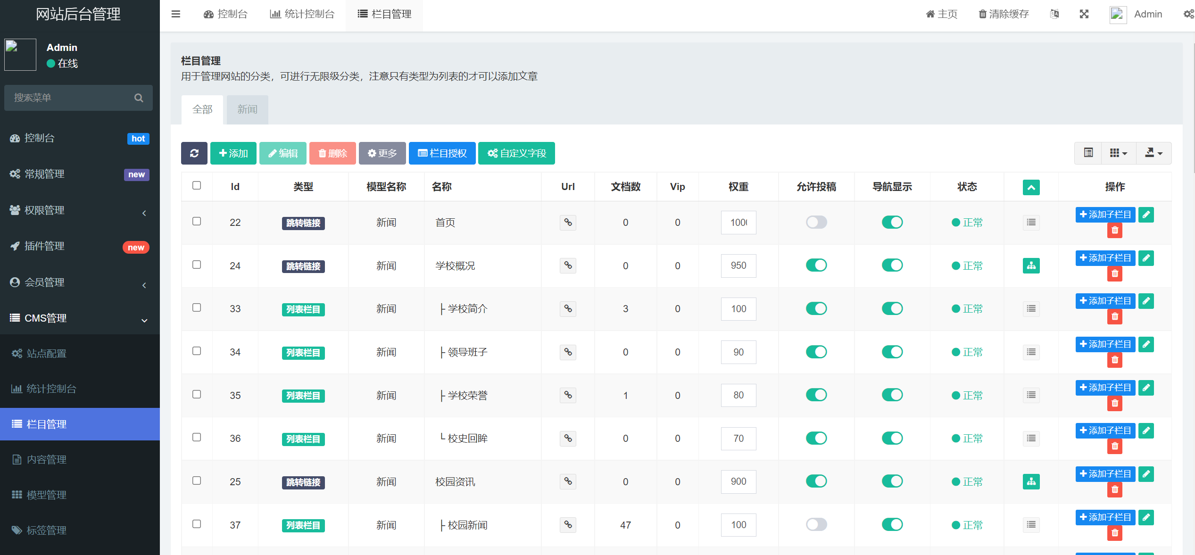Open 标签管理 in the sidebar

80,530
